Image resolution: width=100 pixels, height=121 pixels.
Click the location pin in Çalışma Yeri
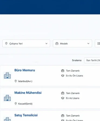6,44
